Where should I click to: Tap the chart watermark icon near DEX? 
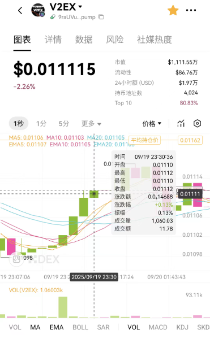coord(16,259)
